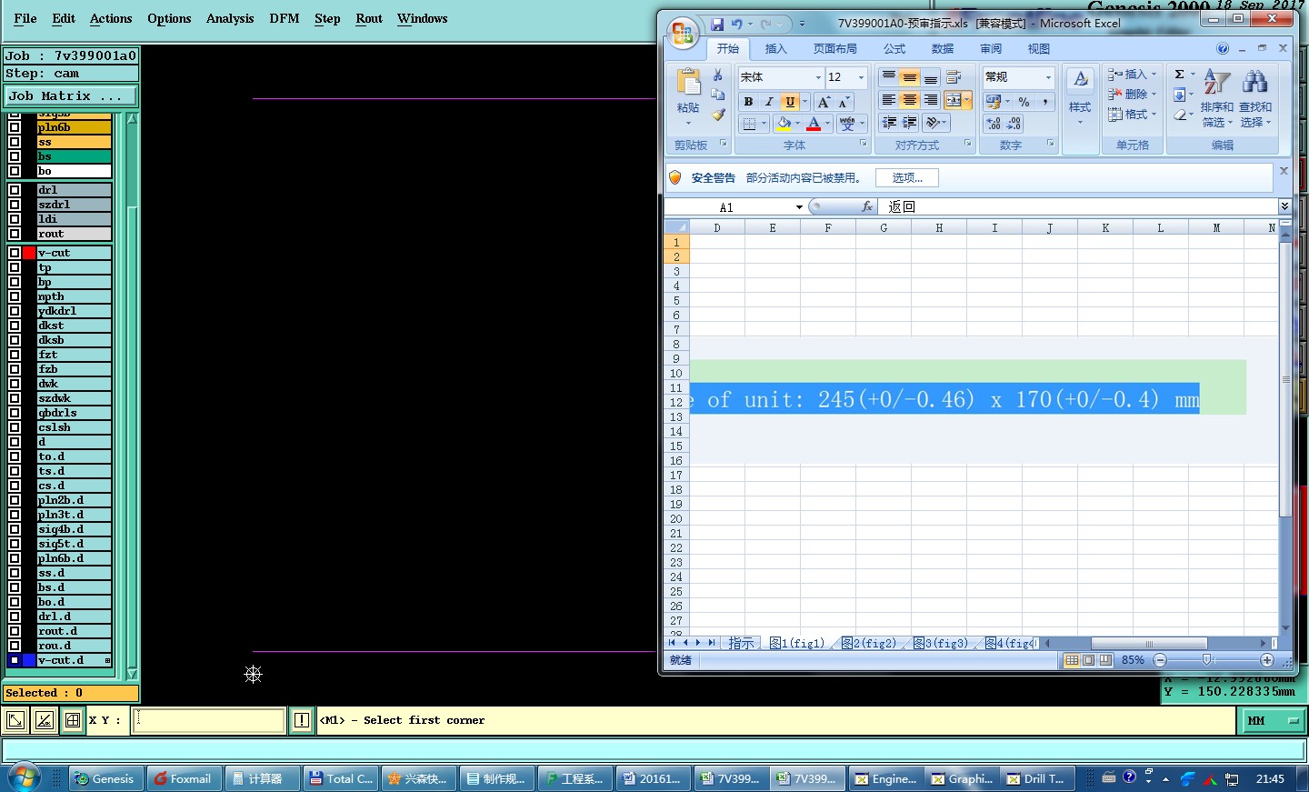Expand the formula bar chevron
Image resolution: width=1309 pixels, height=792 pixels.
tap(1284, 206)
